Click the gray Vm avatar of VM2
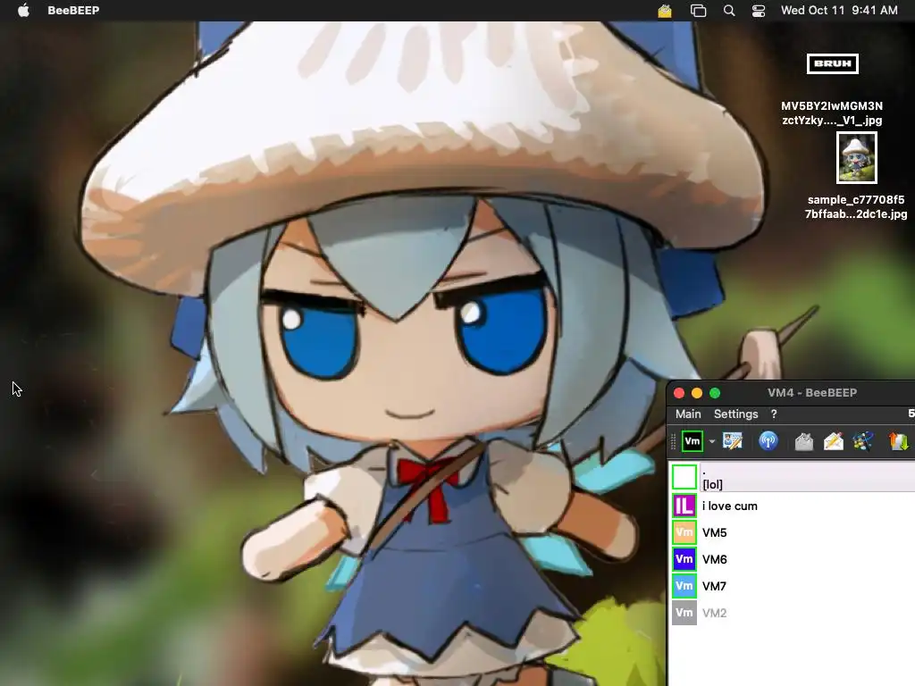 684,613
